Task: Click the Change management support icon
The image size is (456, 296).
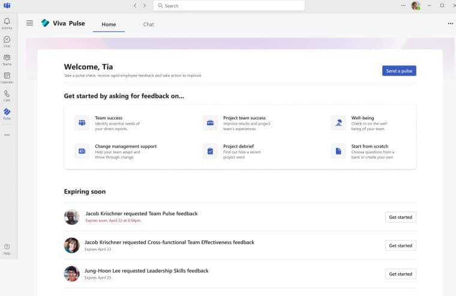Action: [x=82, y=151]
